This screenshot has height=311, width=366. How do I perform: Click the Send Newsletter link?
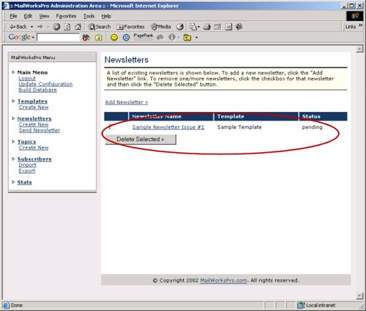pyautogui.click(x=40, y=130)
